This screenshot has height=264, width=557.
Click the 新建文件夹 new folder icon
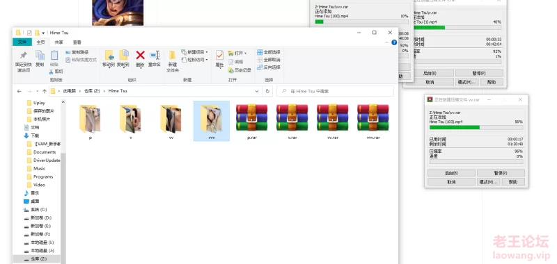(172, 56)
